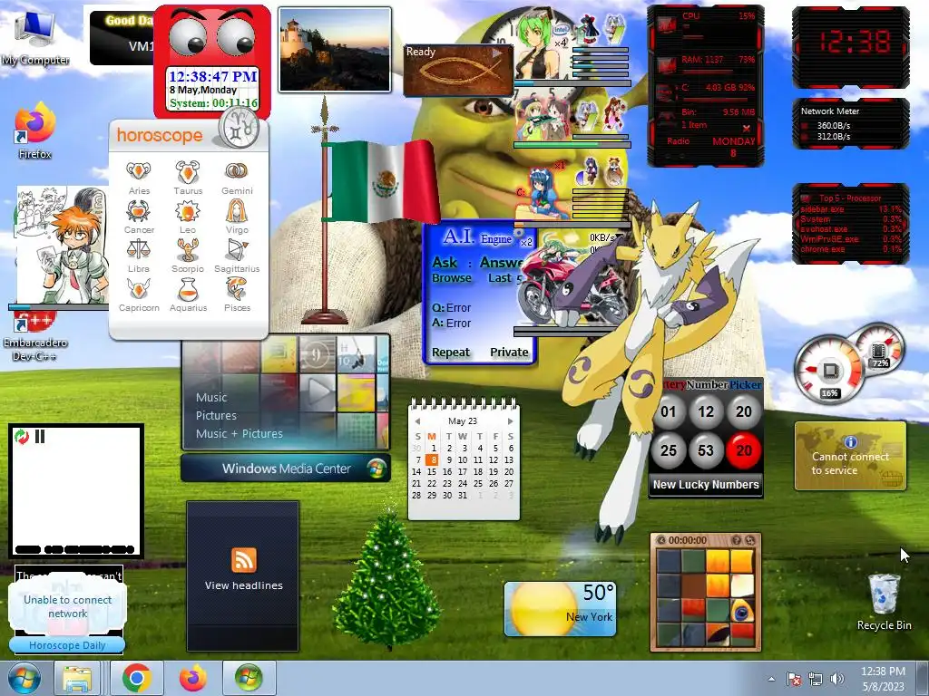The width and height of the screenshot is (929, 696).
Task: Click refresh icon in white gadget
Action: coord(22,437)
